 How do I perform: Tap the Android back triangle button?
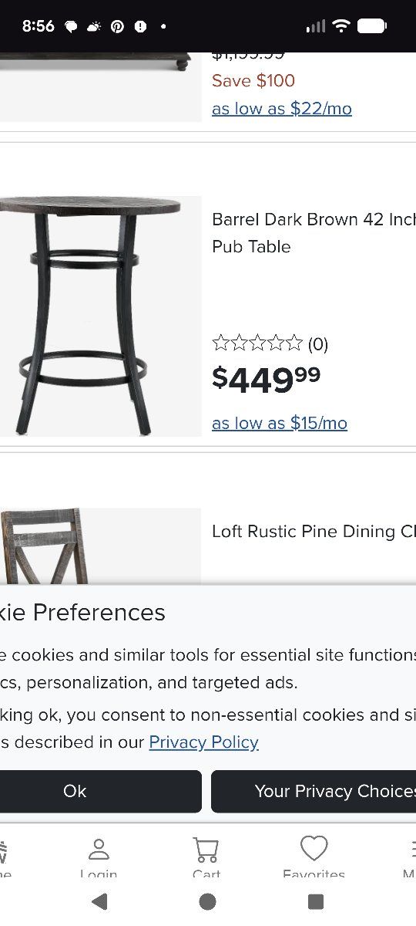[x=99, y=901]
